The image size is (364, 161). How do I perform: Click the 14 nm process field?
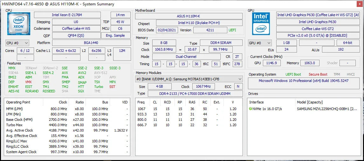click(x=120, y=15)
